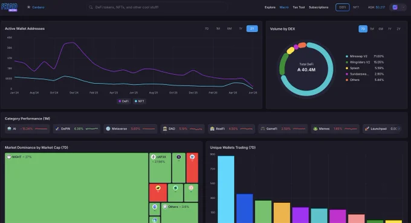Open the RealFi category chip
411x223 pixels.
coord(231,128)
